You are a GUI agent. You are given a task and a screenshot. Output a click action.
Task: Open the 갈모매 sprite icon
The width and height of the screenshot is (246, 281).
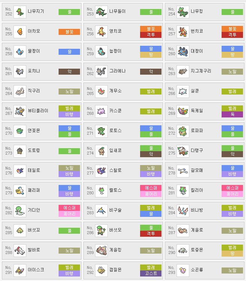click(183, 171)
